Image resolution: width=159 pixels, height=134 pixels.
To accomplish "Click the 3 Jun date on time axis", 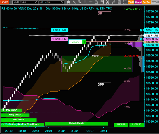I will [75, 131].
